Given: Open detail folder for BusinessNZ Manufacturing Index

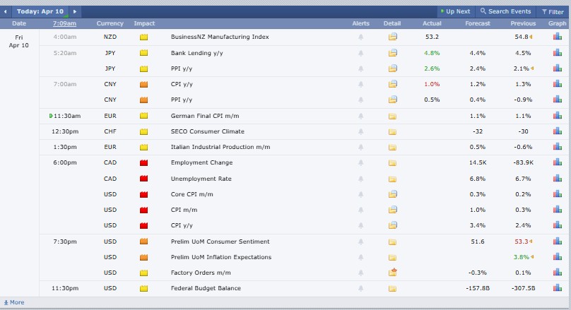Looking at the screenshot, I should coord(393,37).
